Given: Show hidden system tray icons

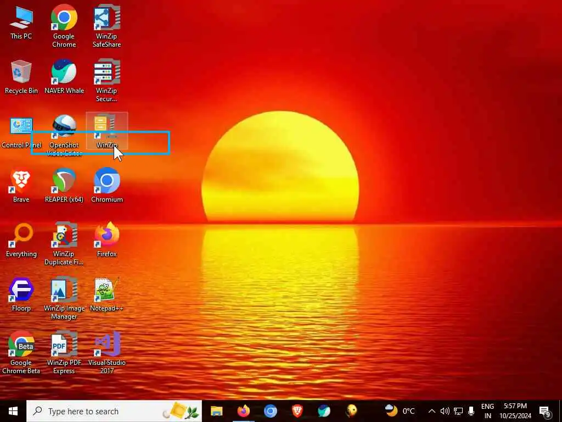Looking at the screenshot, I should click(x=432, y=411).
